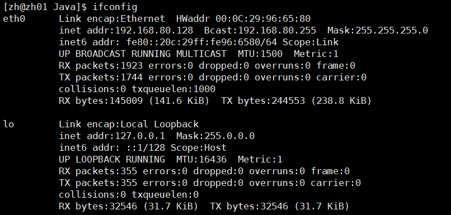The image size is (451, 215).
Task: Click the MTU:16436 text
Action: tap(201, 159)
